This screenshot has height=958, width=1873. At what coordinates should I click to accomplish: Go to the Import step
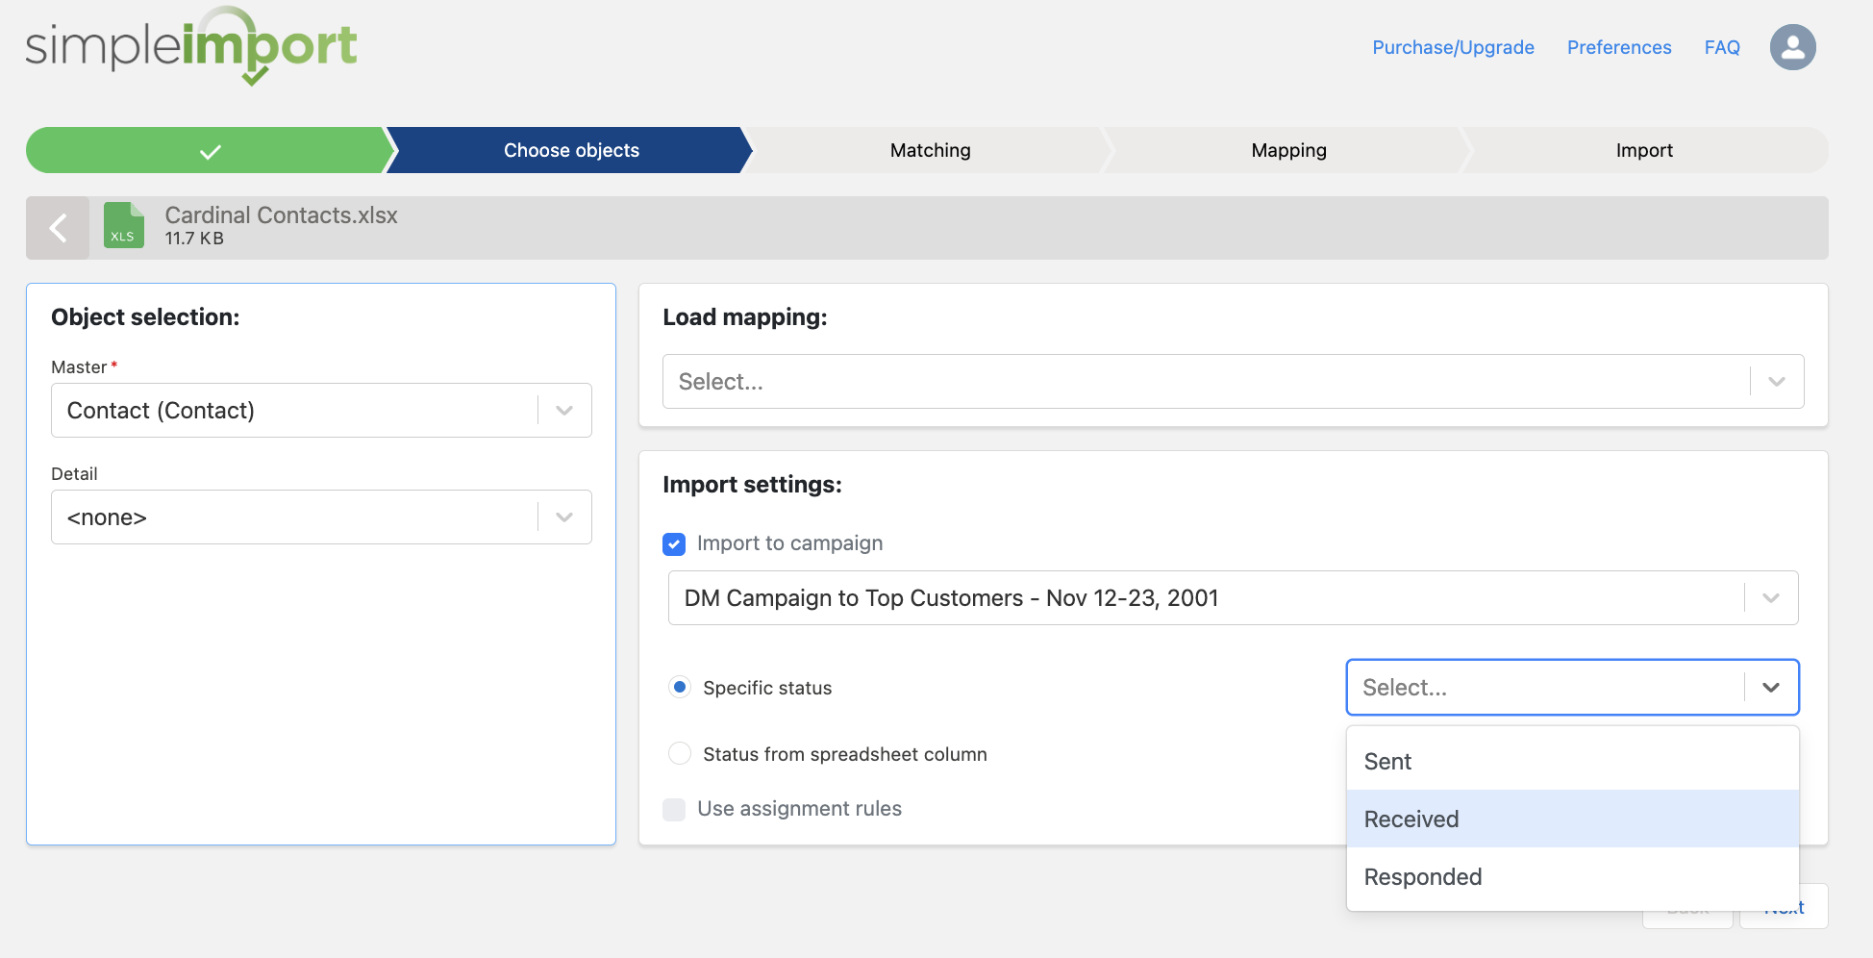(1644, 150)
